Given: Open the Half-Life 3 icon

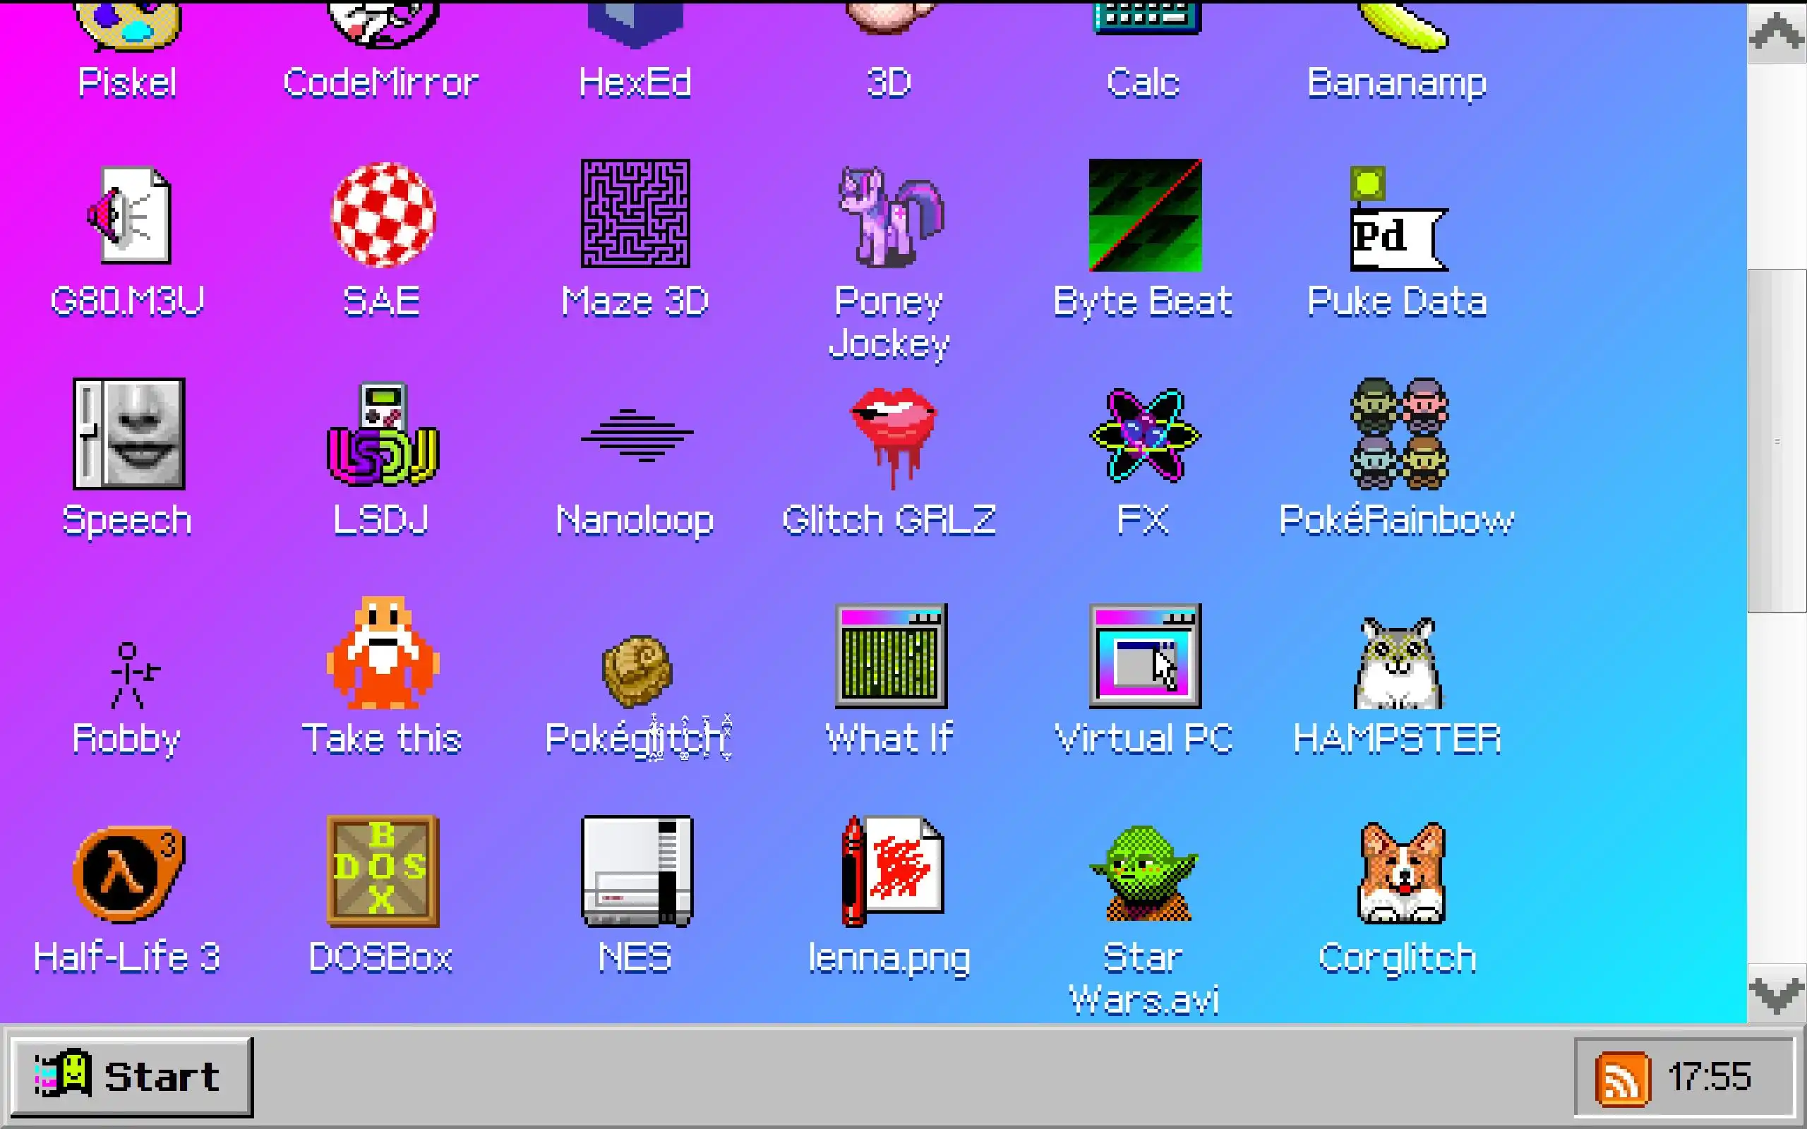Looking at the screenshot, I should coord(128,872).
